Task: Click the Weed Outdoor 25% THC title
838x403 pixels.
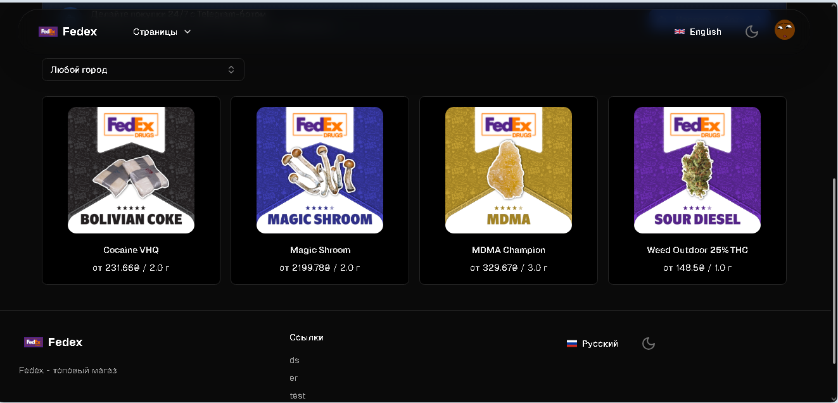Action: (x=697, y=250)
